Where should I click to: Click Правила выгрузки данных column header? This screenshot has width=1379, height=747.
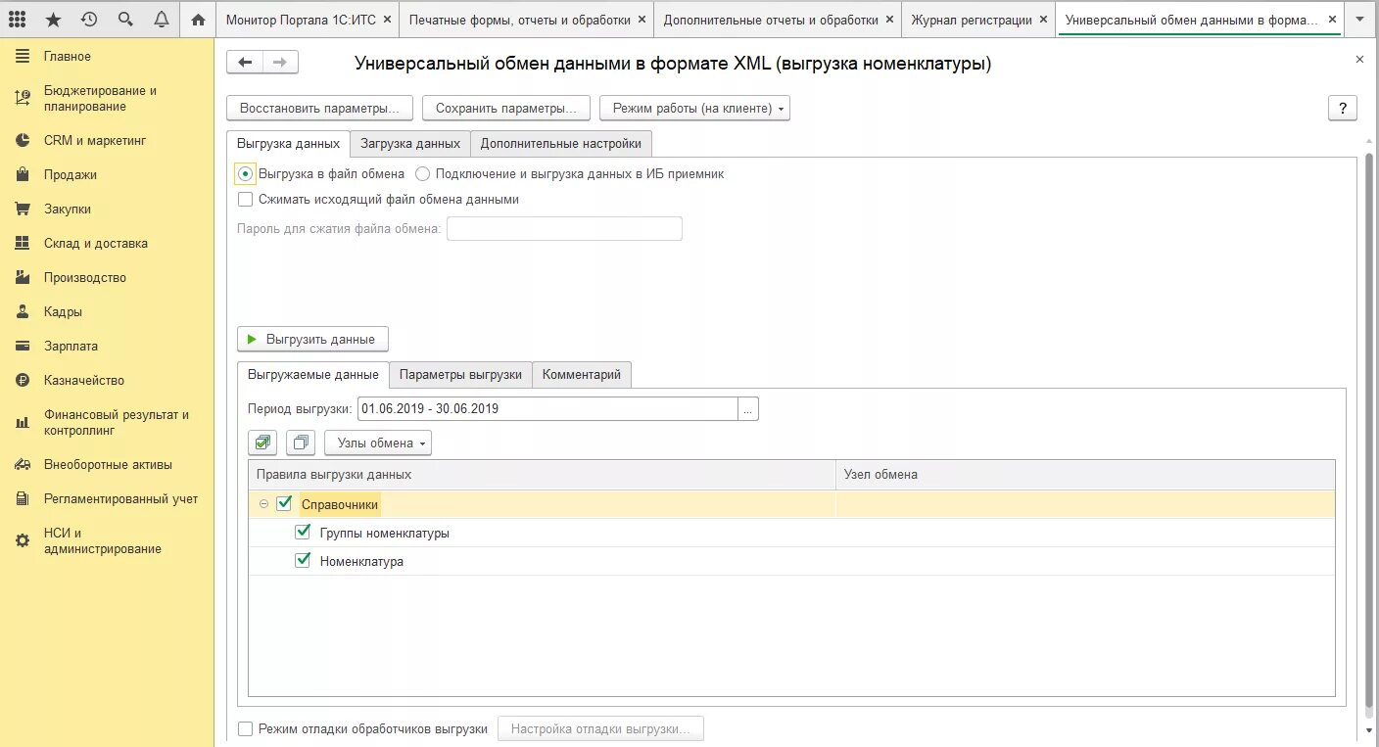point(542,474)
